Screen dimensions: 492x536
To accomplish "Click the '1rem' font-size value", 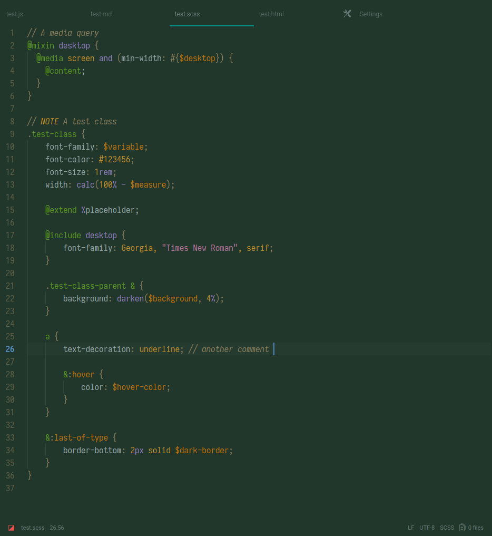I will [x=103, y=172].
